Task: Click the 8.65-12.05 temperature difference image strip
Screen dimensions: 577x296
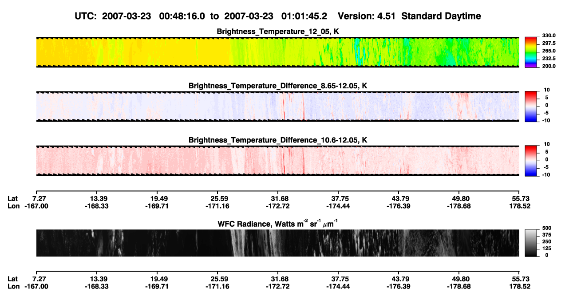Action: pyautogui.click(x=277, y=107)
